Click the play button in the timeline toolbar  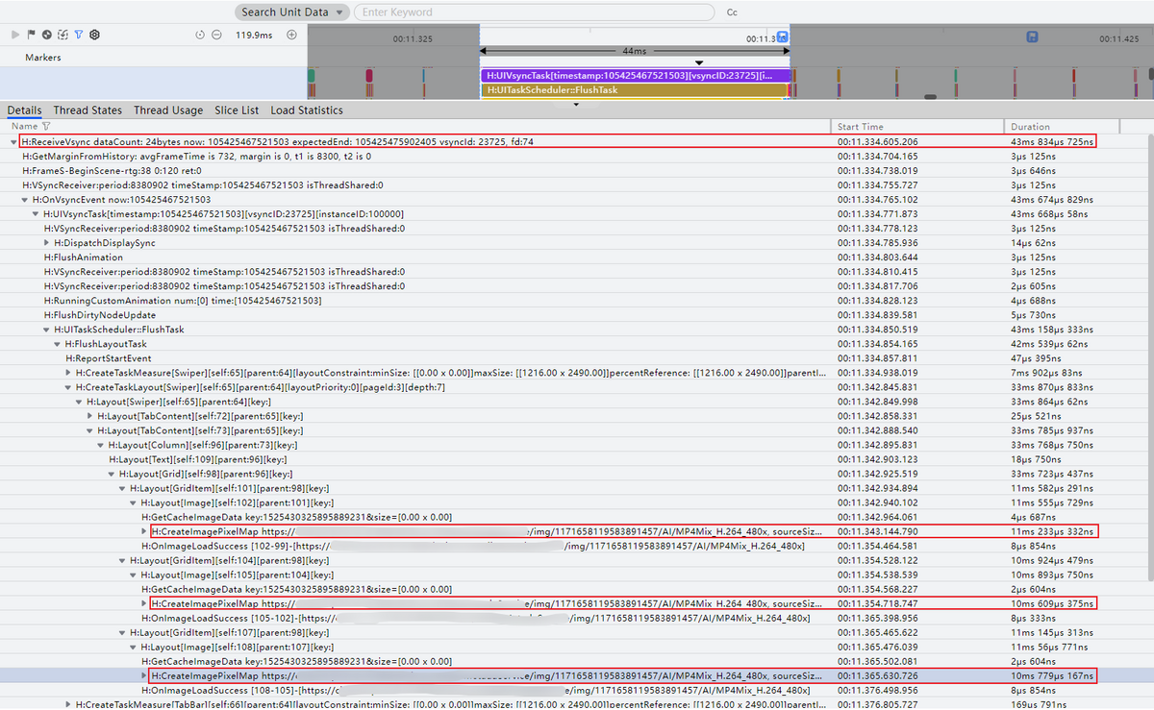click(x=15, y=35)
